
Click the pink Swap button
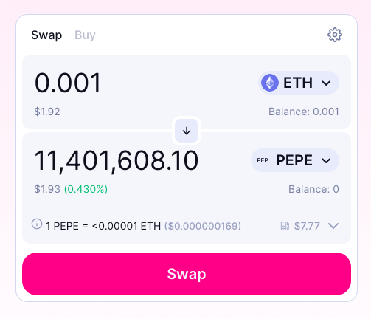187,274
